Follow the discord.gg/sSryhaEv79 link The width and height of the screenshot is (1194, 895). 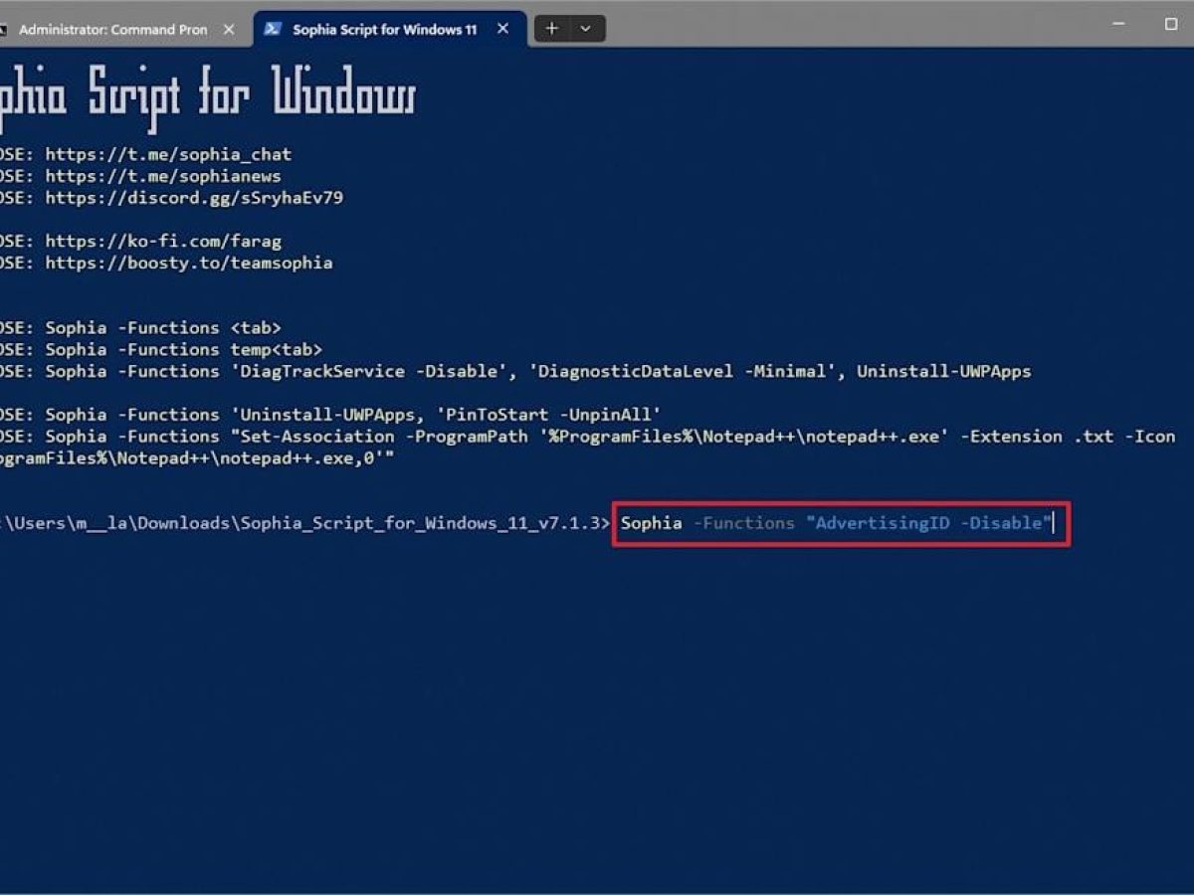pyautogui.click(x=194, y=198)
